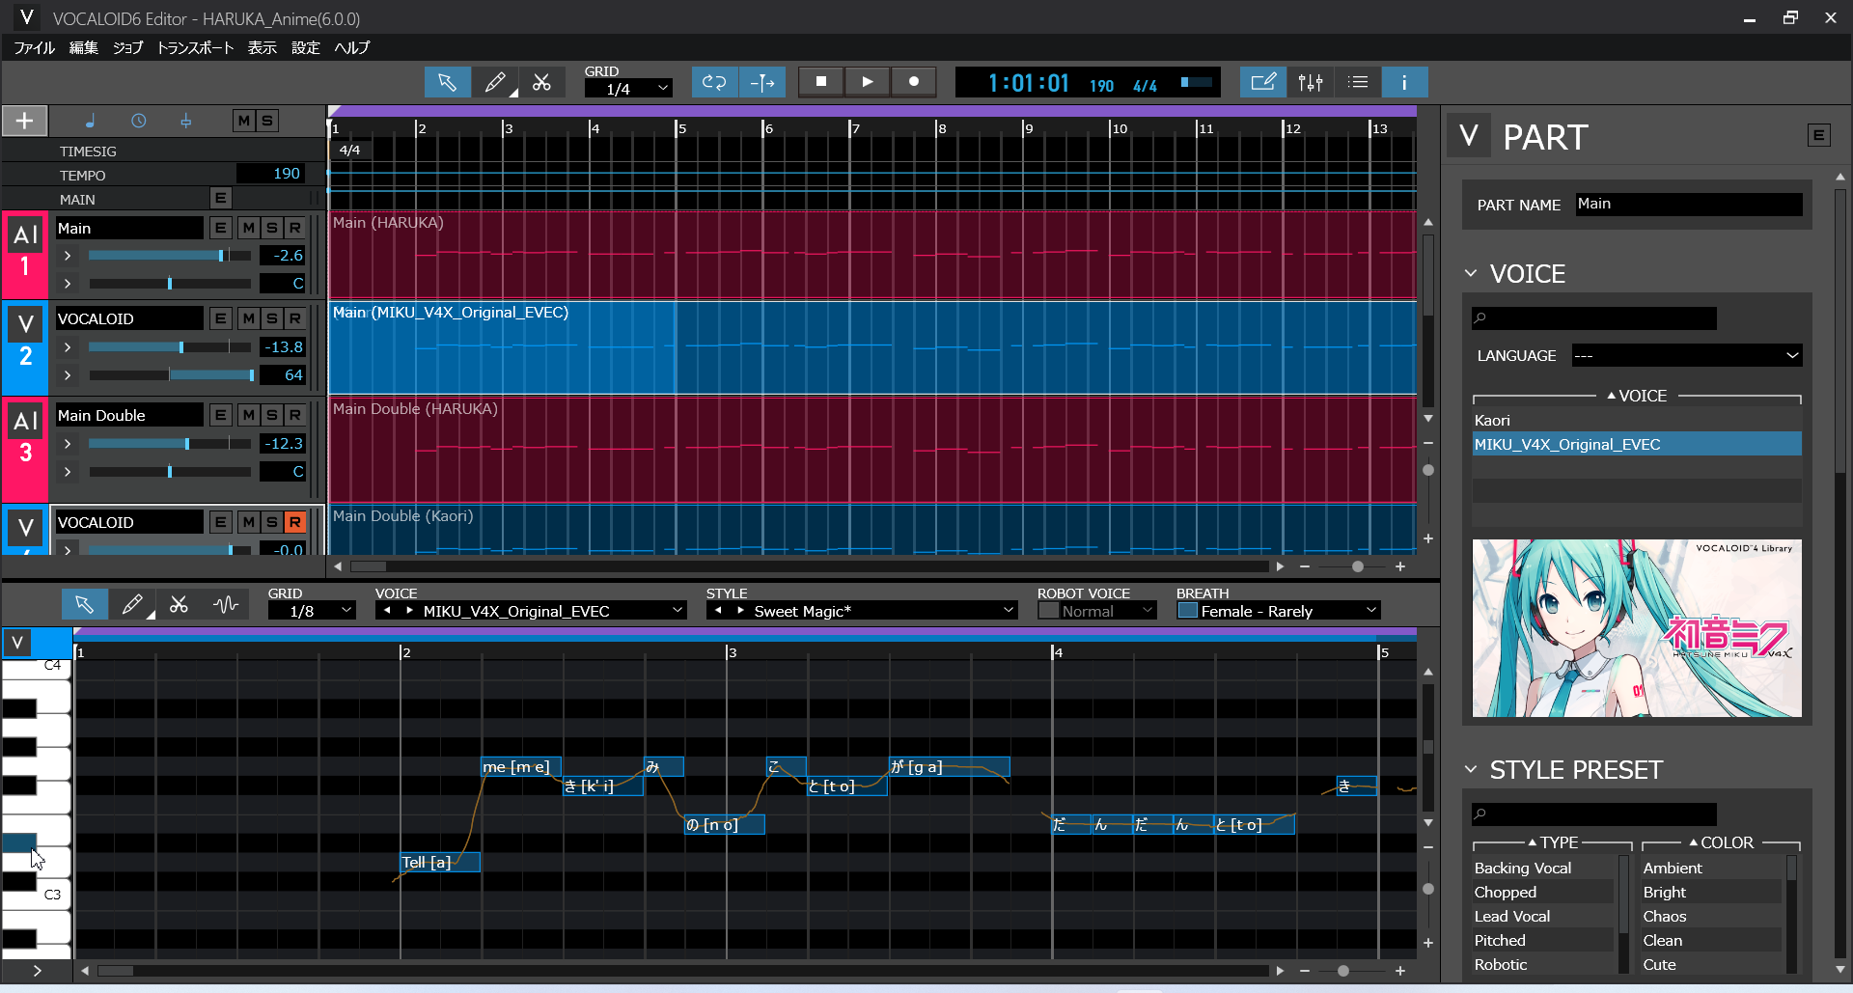Select Kaori in the voice list
This screenshot has height=993, width=1853.
pos(1636,420)
